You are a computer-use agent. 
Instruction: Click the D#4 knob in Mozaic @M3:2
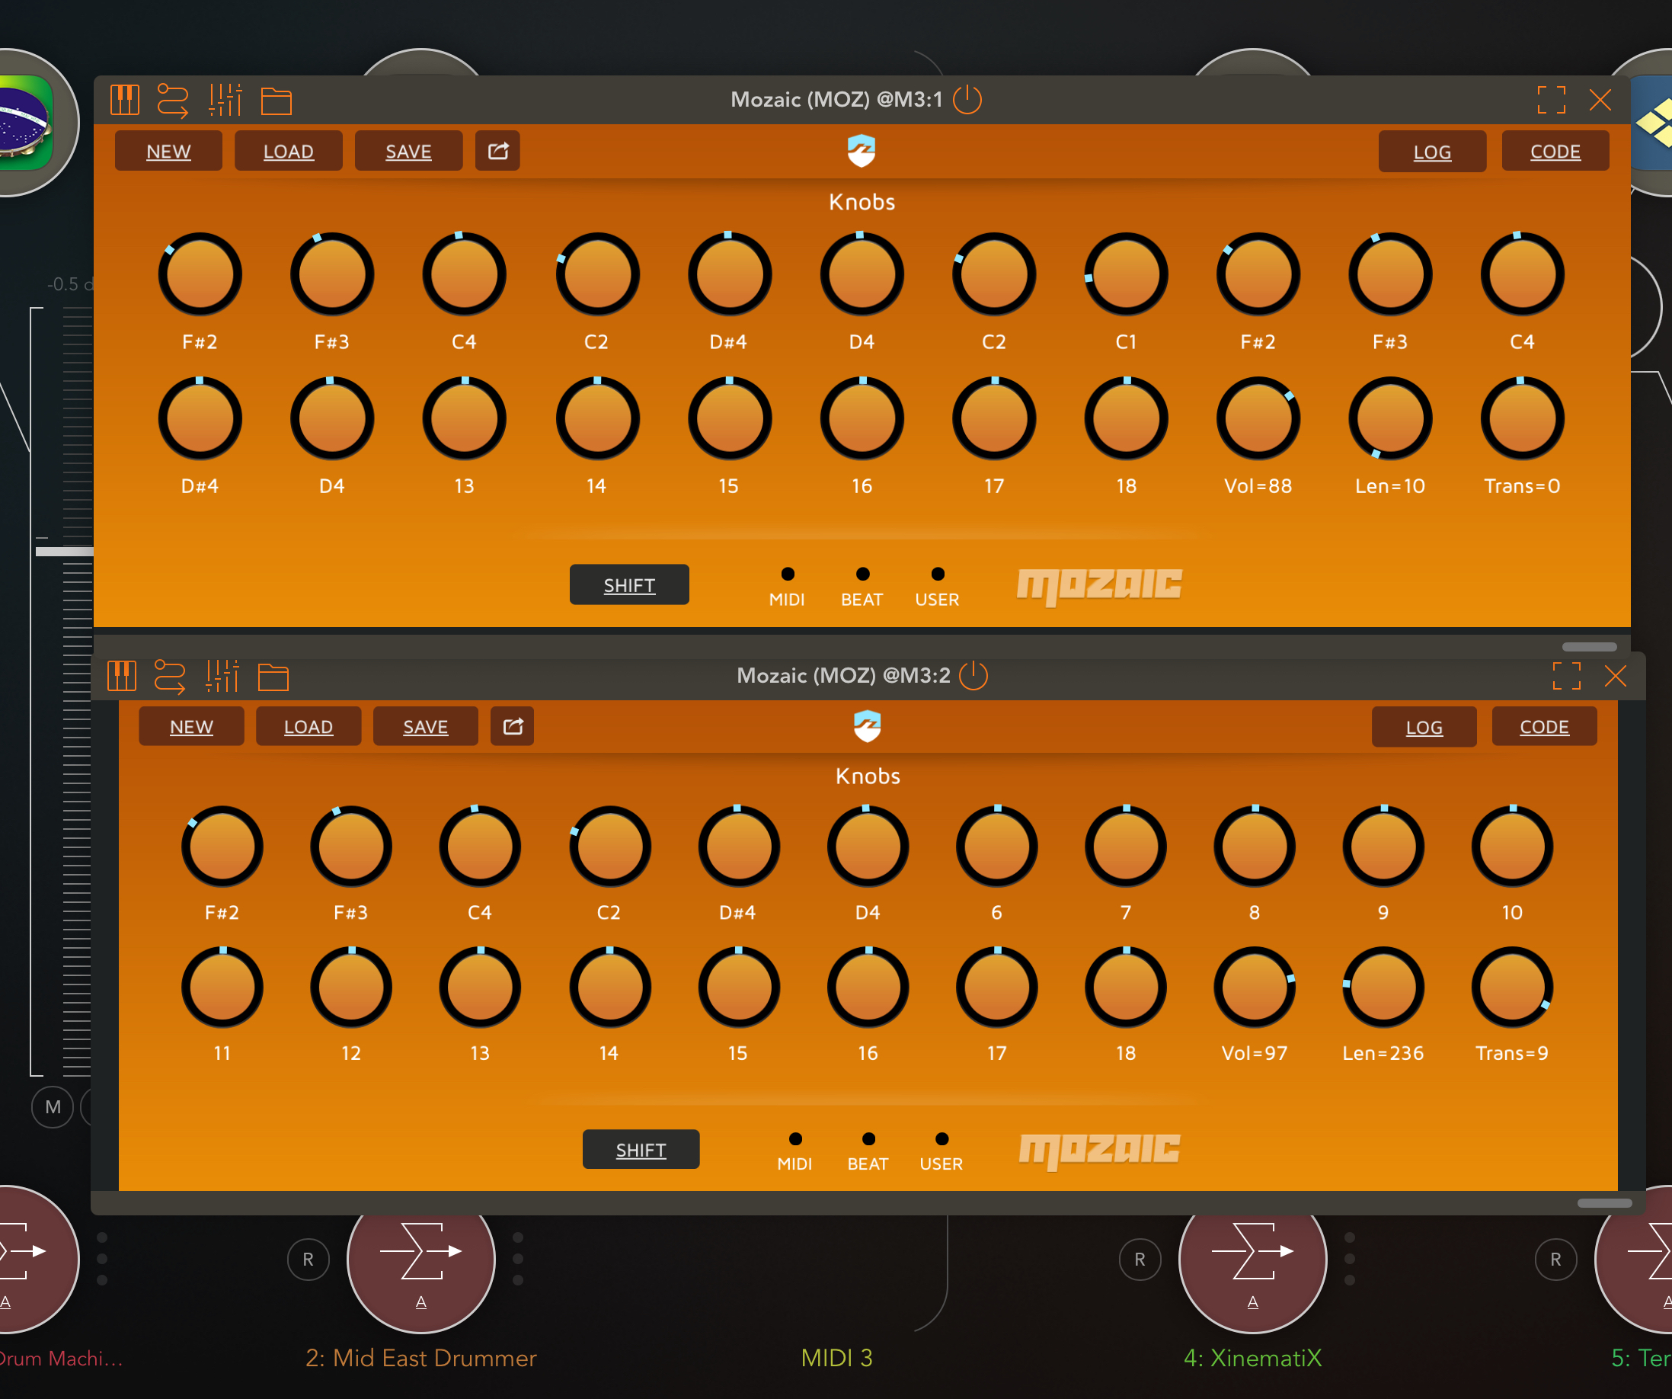point(738,847)
